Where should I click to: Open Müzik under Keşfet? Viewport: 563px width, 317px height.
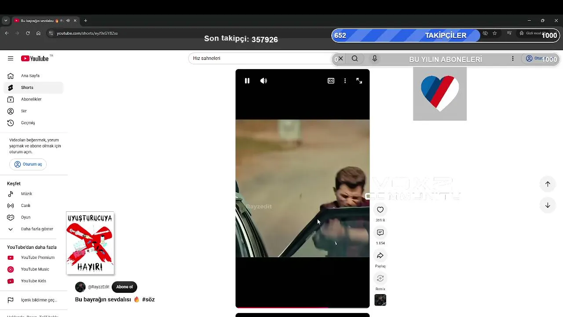tap(33, 194)
